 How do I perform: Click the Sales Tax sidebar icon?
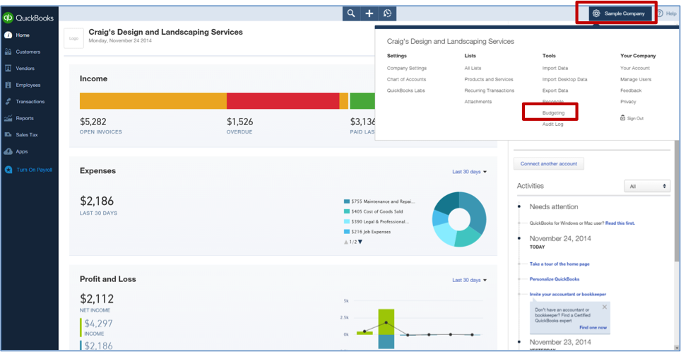tap(8, 135)
